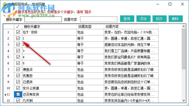Image resolution: width=189 pixels, height=106 pixels.
Task: Toggle the checkbox in row 6
Action: 18,63
